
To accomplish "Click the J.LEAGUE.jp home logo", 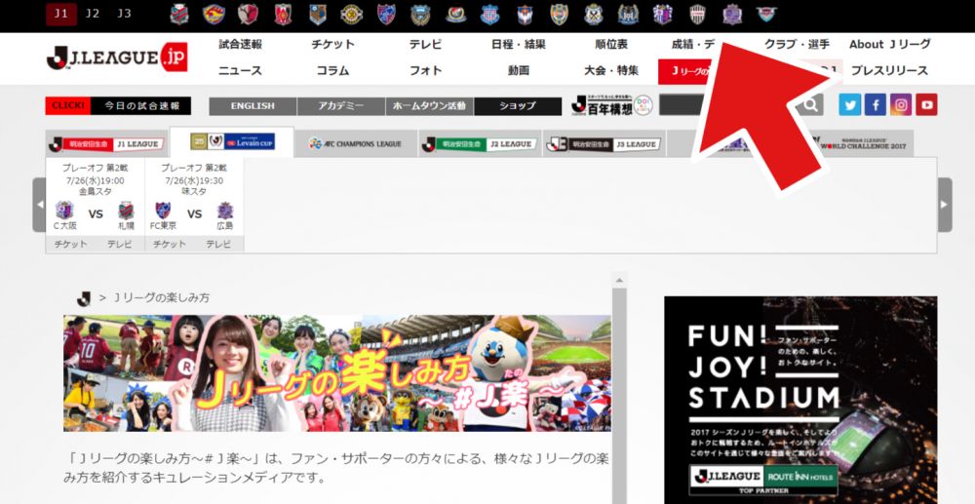I will coord(116,58).
